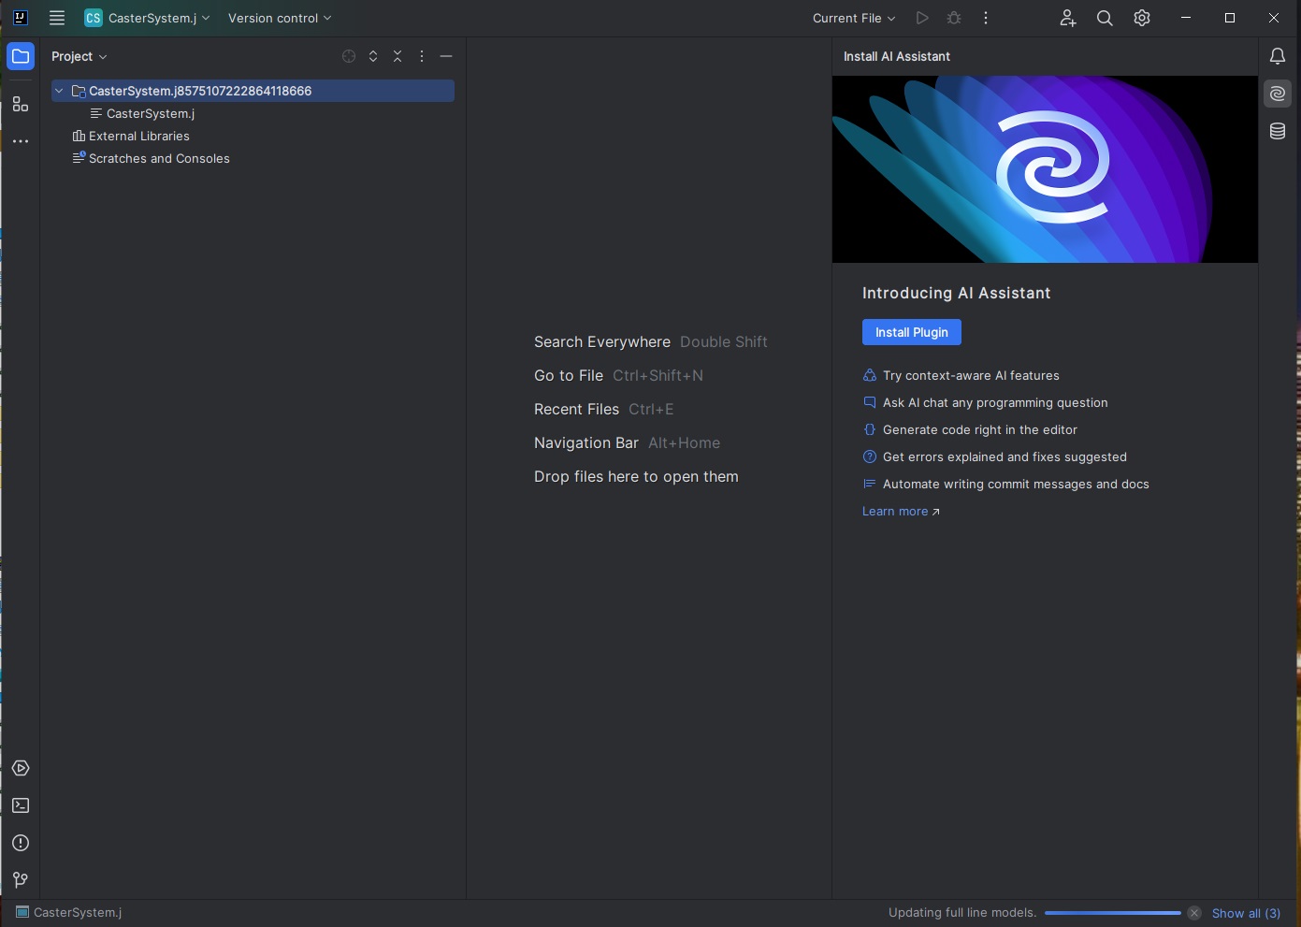Open Code With Me add-user icon
1301x927 pixels.
click(1067, 18)
